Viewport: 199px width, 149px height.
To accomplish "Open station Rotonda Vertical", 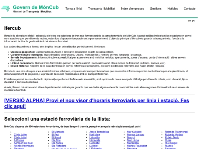I will click(x=174, y=135).
